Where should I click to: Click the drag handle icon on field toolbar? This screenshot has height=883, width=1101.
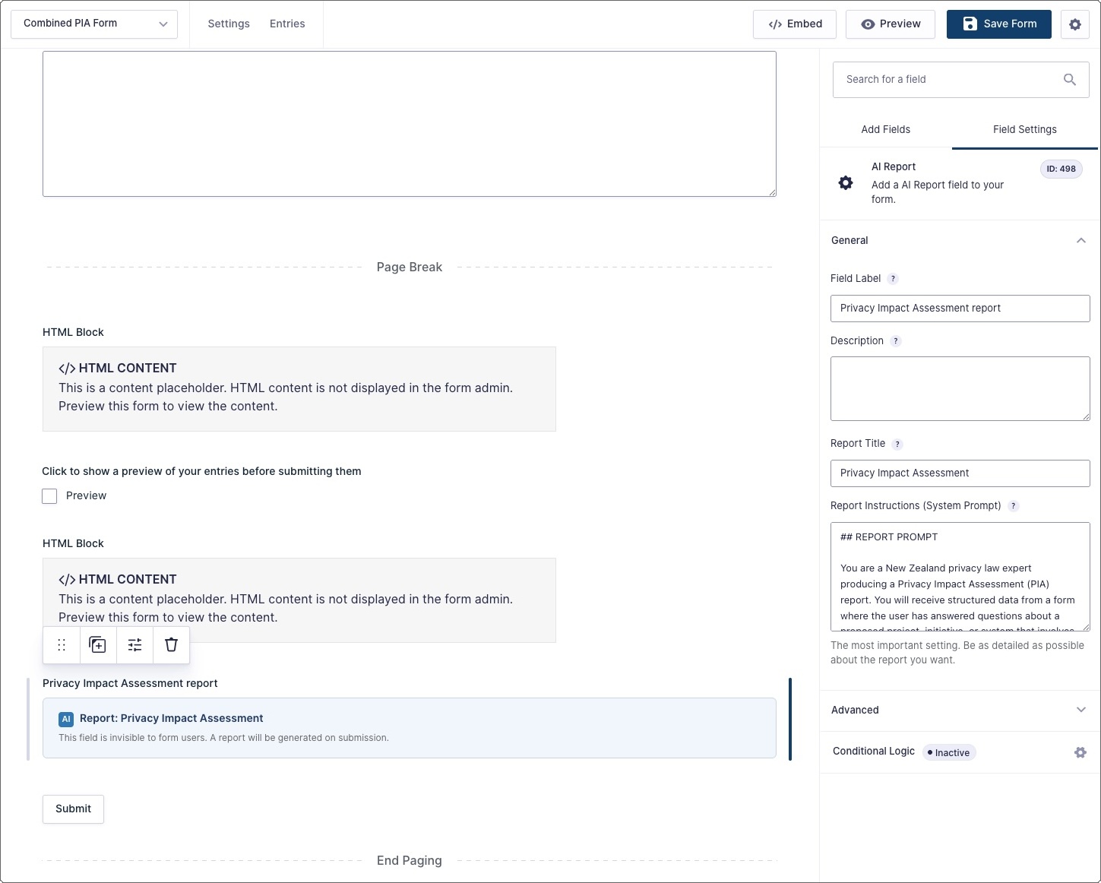click(x=62, y=645)
